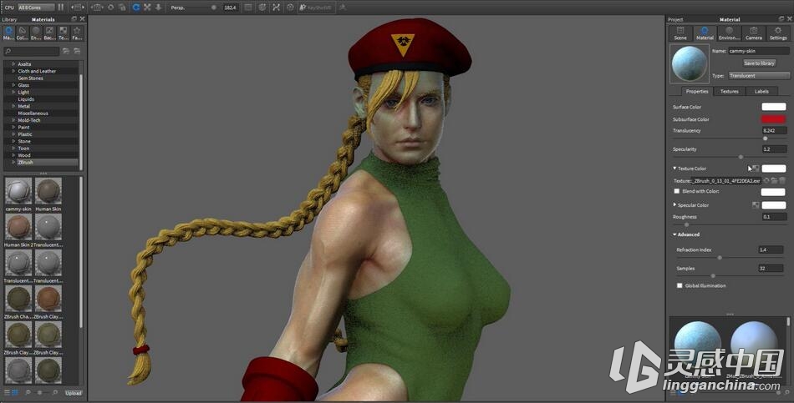The height and width of the screenshot is (403, 794).
Task: Switch to the Labels sub-tab
Action: 761,92
